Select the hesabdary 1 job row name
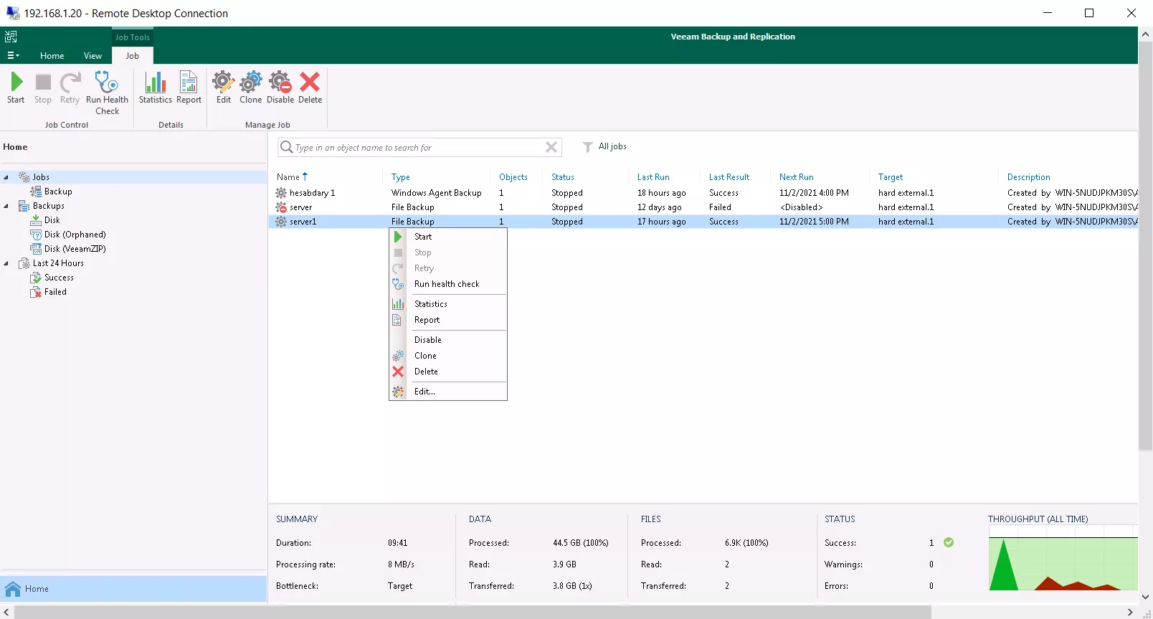This screenshot has width=1153, height=619. pyautogui.click(x=312, y=193)
